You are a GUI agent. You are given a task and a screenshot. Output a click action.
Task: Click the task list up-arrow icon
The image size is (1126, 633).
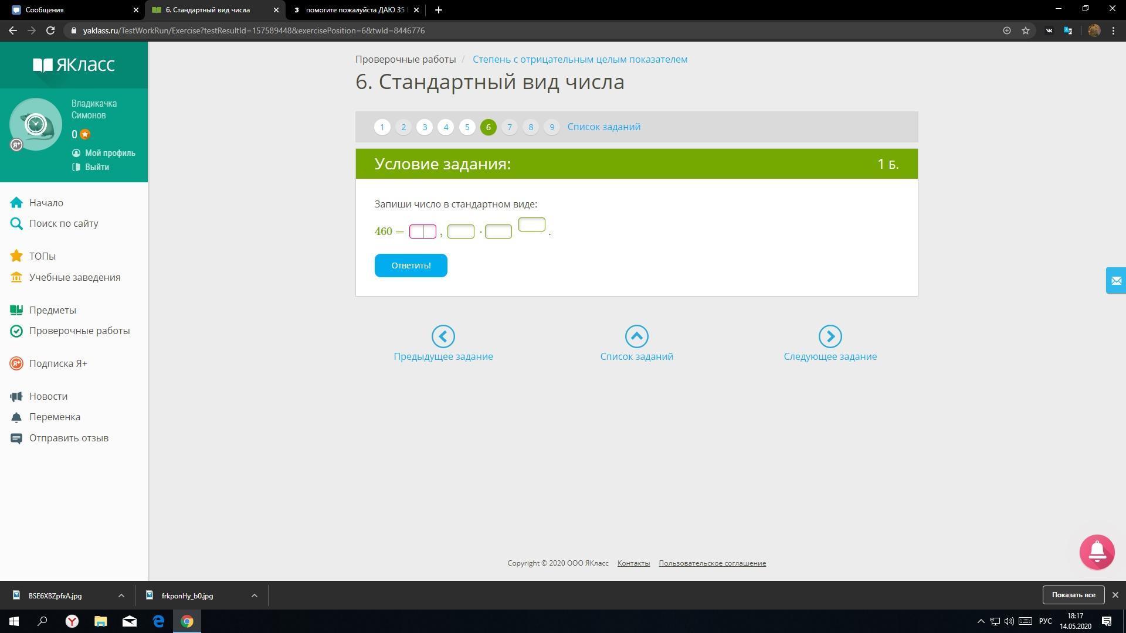click(636, 336)
